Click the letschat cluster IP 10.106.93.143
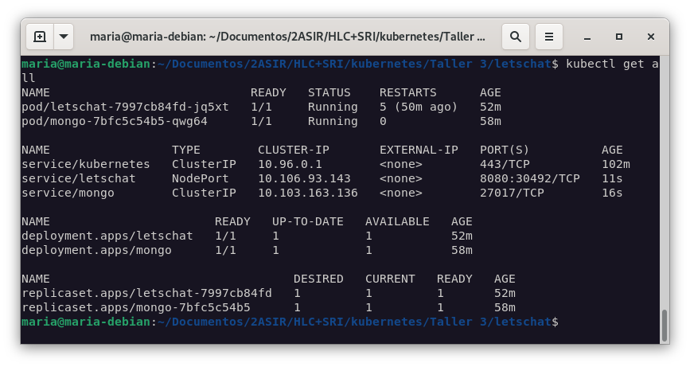This screenshot has height=367, width=690. (x=304, y=178)
